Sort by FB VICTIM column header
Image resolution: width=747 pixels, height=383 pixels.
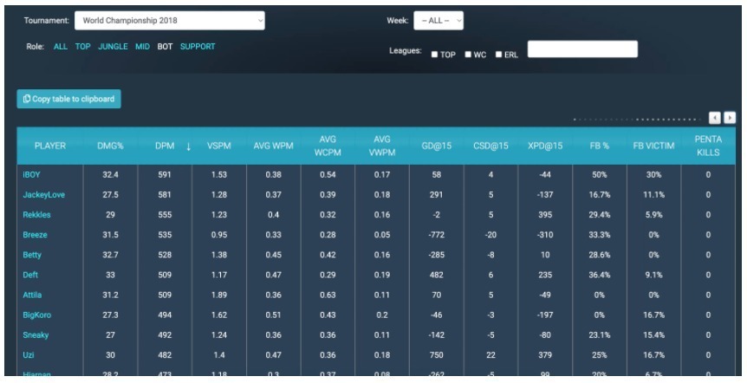tap(653, 146)
